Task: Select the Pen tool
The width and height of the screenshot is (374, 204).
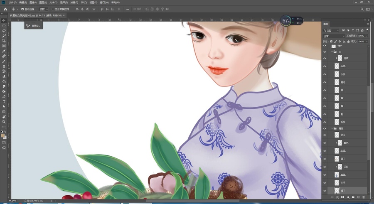Action: [x=4, y=97]
